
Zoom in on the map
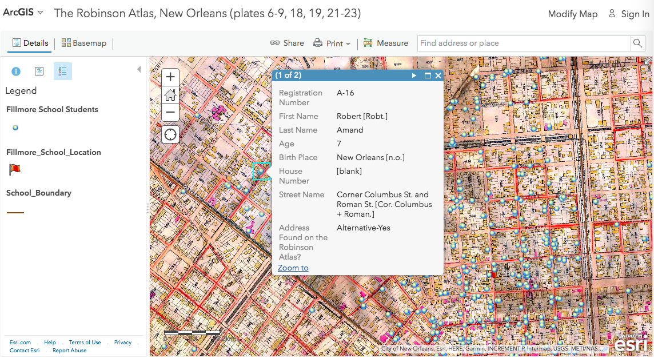click(x=170, y=77)
